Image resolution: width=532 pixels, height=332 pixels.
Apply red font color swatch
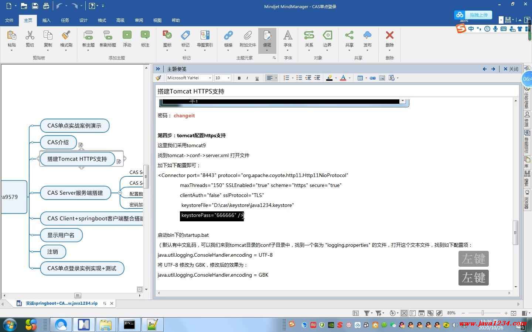click(343, 78)
